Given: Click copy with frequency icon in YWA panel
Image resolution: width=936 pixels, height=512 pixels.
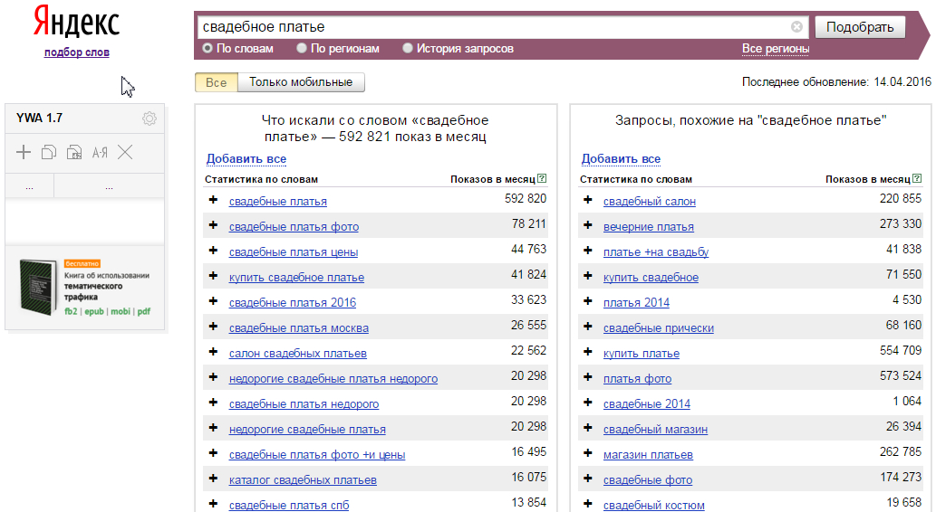Looking at the screenshot, I should pyautogui.click(x=75, y=152).
